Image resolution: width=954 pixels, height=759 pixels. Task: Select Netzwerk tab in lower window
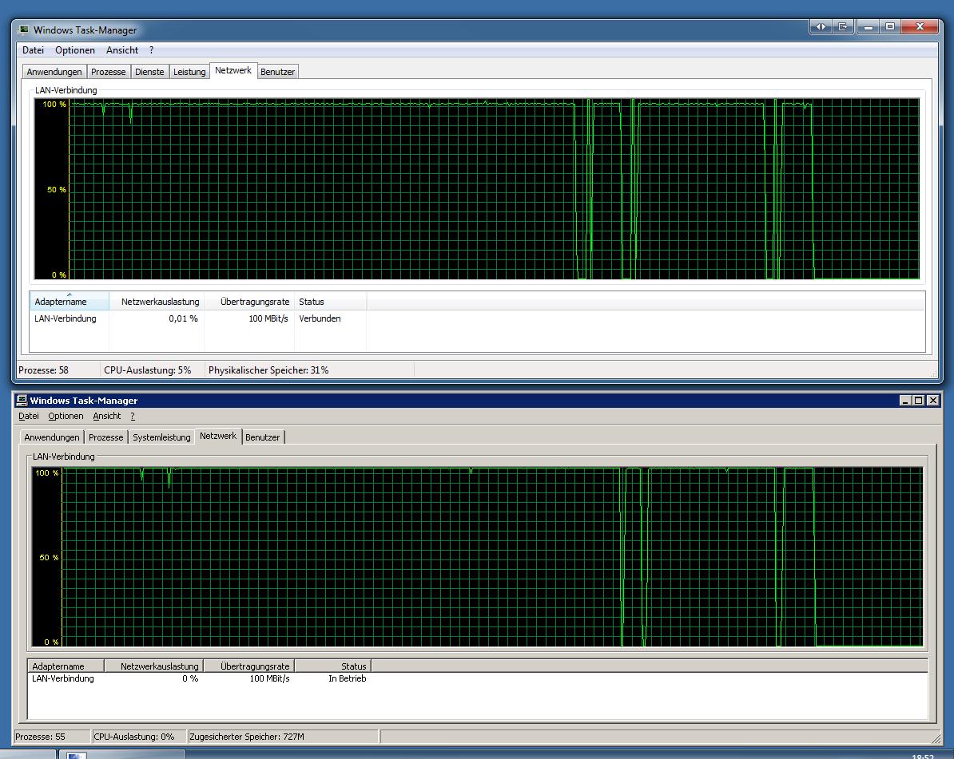coord(218,436)
